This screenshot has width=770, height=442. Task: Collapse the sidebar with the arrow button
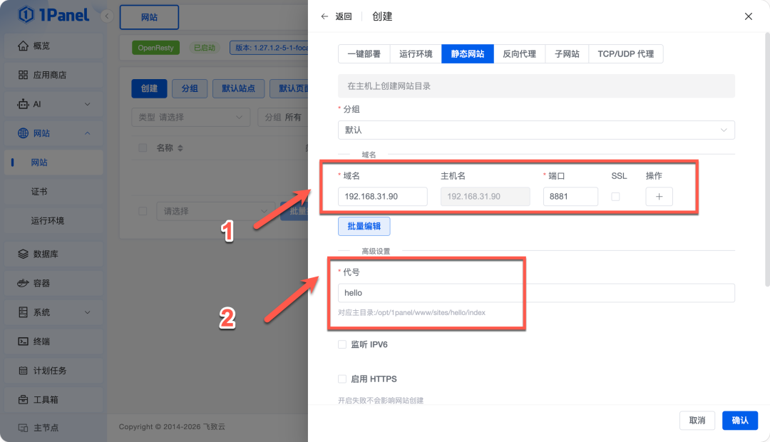tap(107, 16)
